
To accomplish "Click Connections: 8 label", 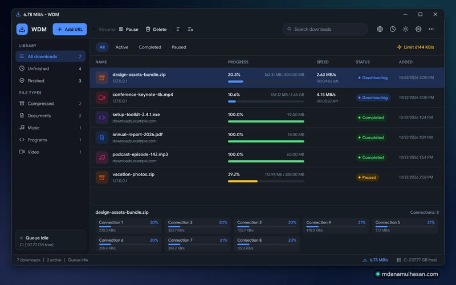I will tap(424, 212).
